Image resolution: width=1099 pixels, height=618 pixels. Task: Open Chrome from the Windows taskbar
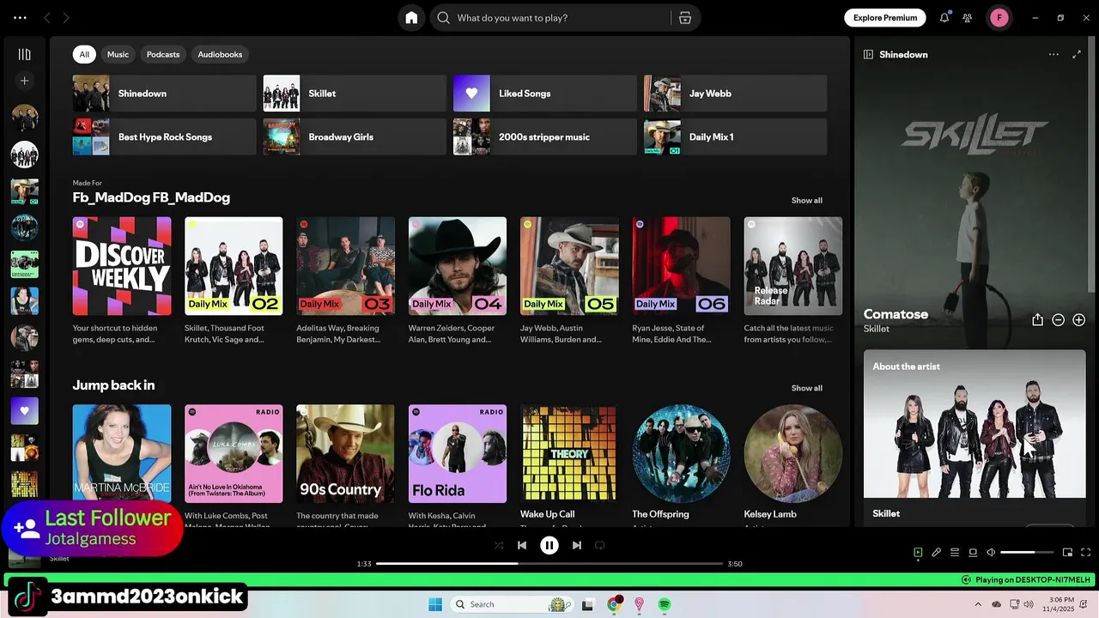[614, 604]
